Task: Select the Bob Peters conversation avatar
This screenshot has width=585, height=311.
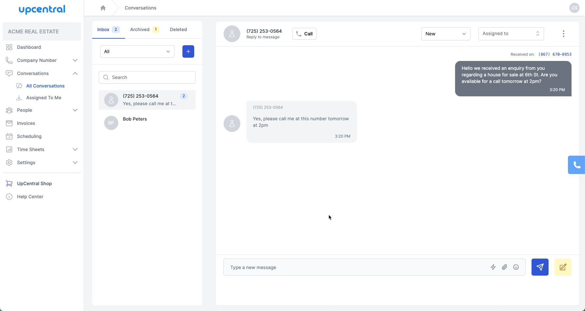Action: click(x=111, y=123)
